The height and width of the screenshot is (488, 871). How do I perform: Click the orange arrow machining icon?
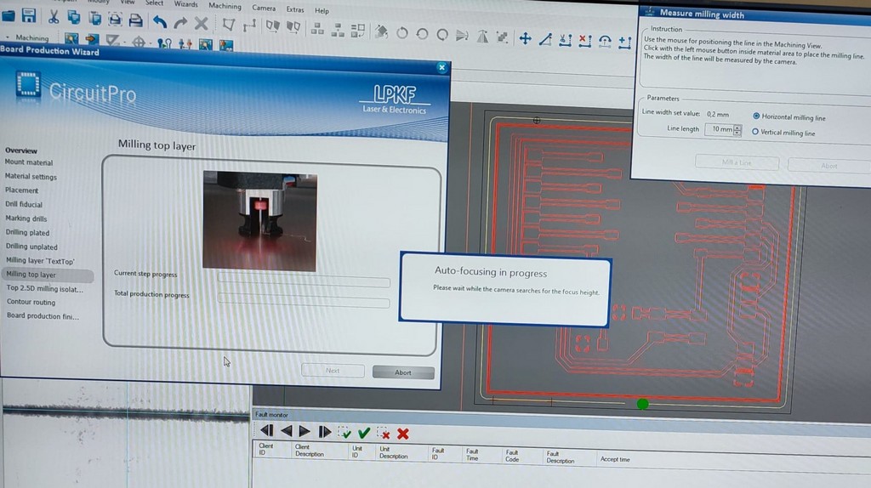coord(92,39)
